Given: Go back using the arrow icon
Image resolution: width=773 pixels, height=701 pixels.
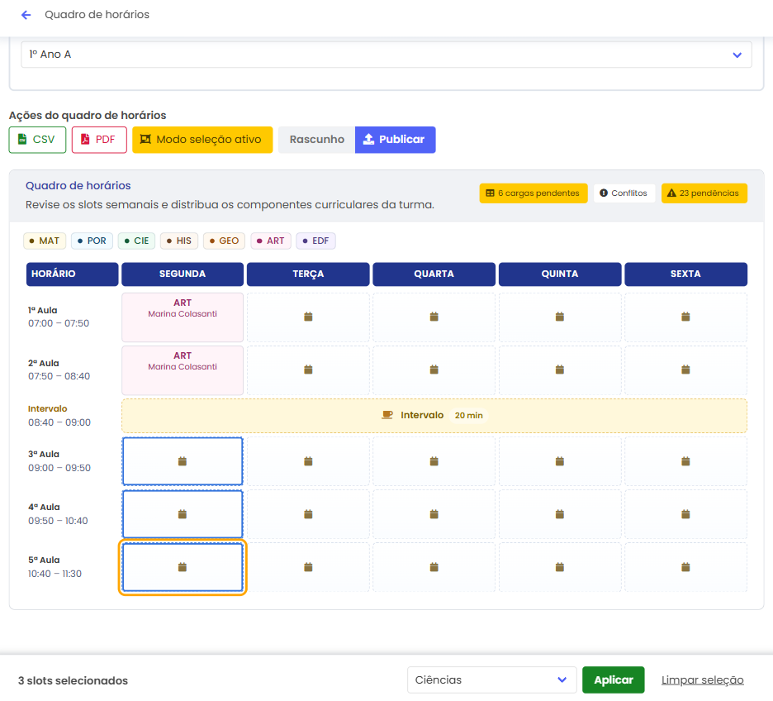Looking at the screenshot, I should (26, 15).
